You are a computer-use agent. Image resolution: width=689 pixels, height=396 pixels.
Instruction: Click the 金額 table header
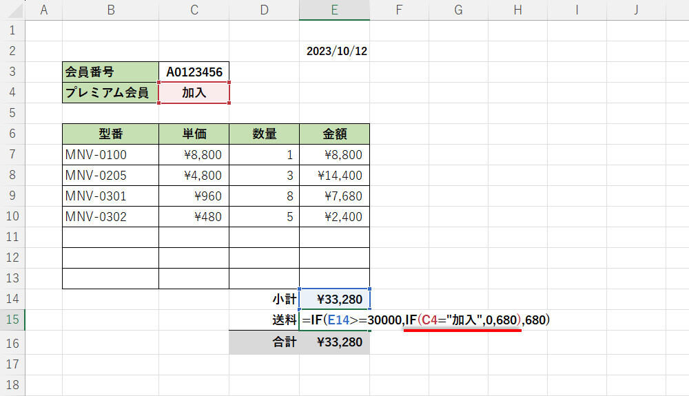point(334,134)
